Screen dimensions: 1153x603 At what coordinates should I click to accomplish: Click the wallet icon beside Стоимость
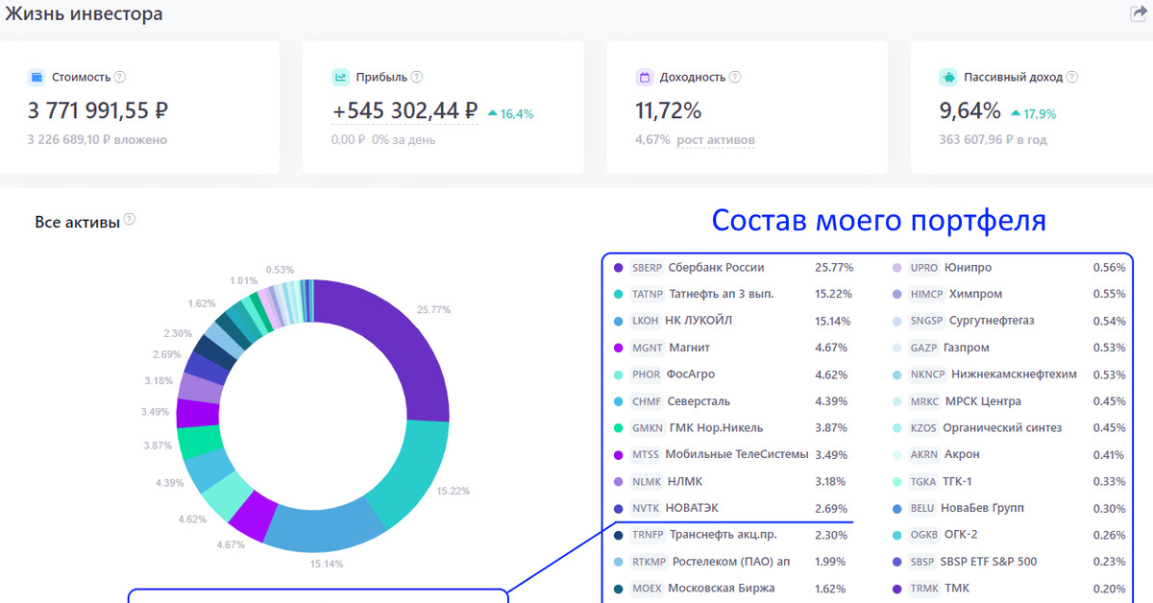coord(37,77)
